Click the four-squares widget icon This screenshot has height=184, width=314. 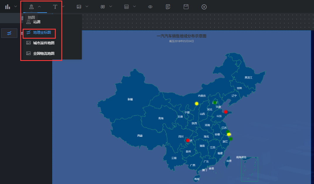tap(103, 7)
